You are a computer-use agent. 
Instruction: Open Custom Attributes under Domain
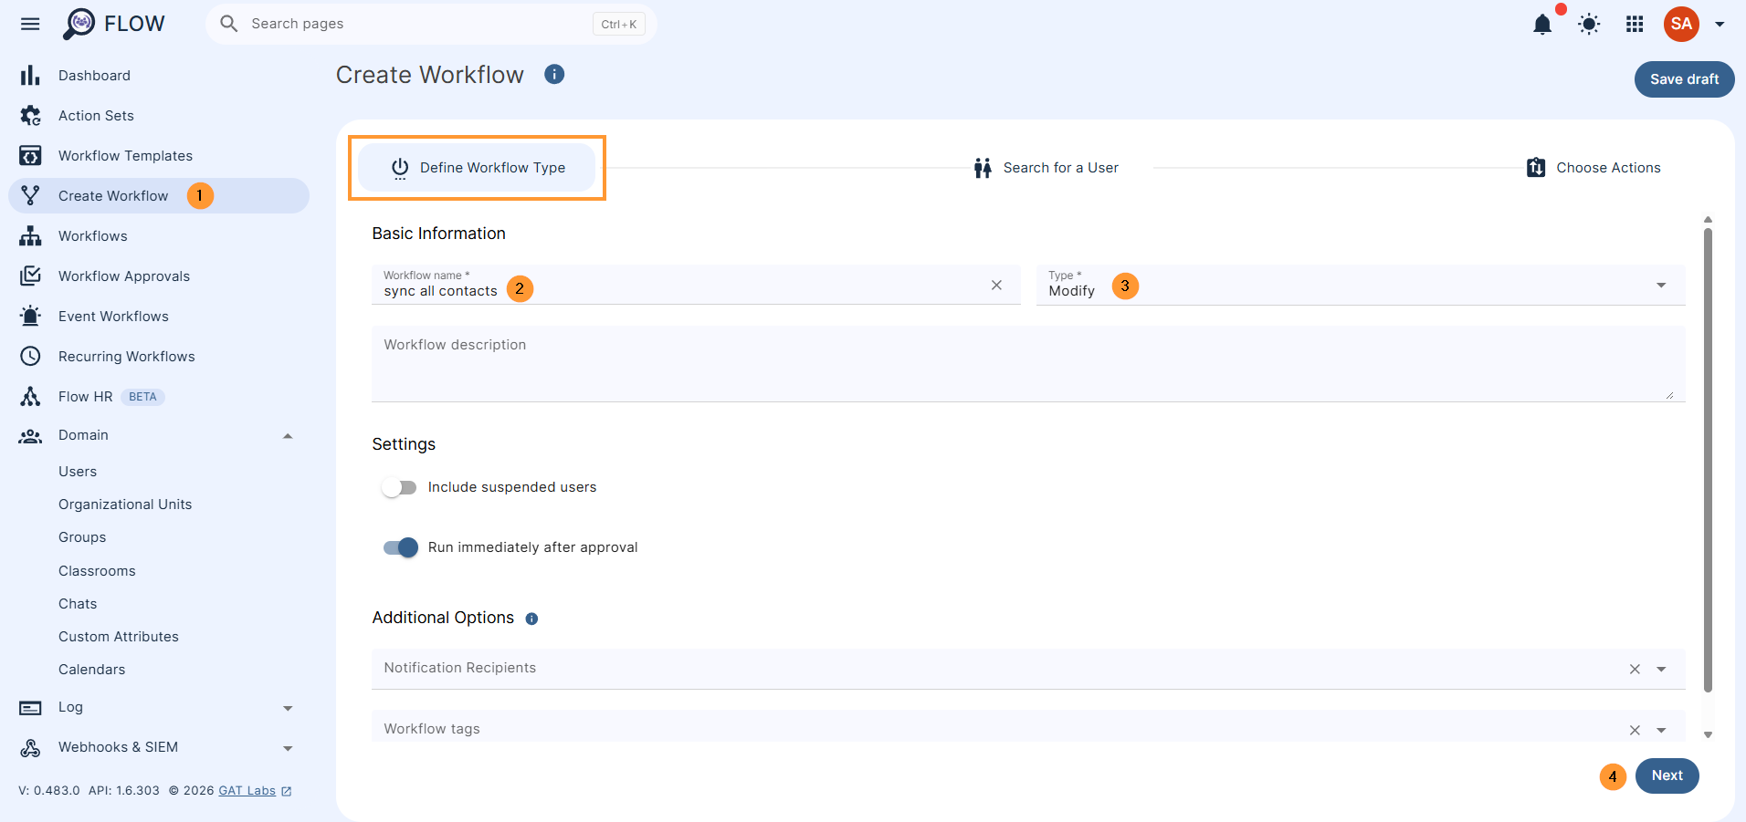click(119, 637)
